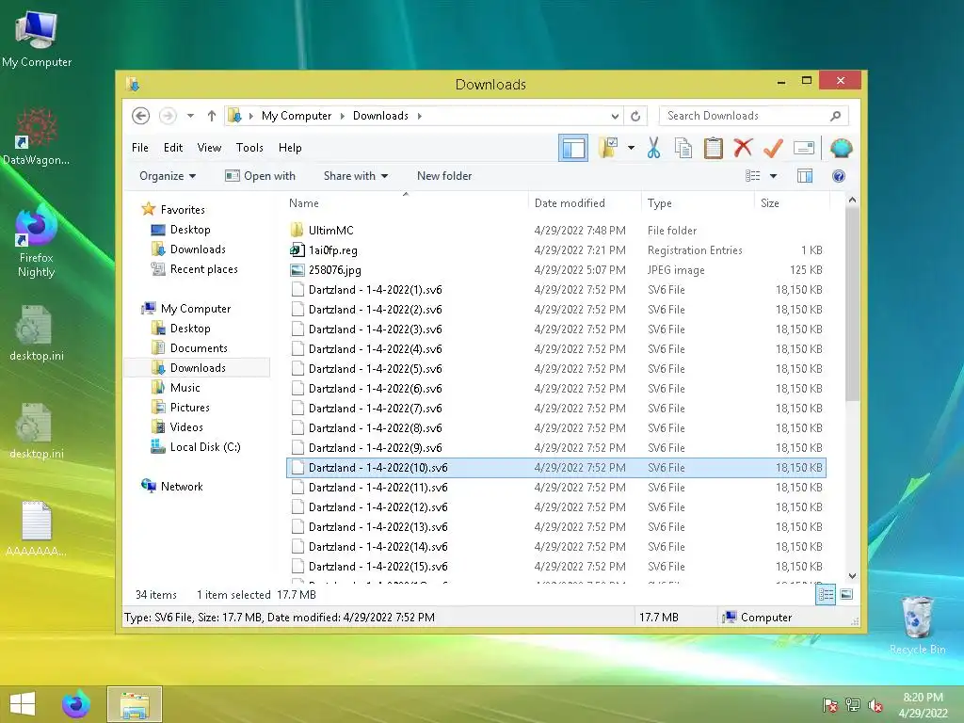Viewport: 964px width, 723px height.
Task: Click the search magnifier icon
Action: click(x=835, y=116)
